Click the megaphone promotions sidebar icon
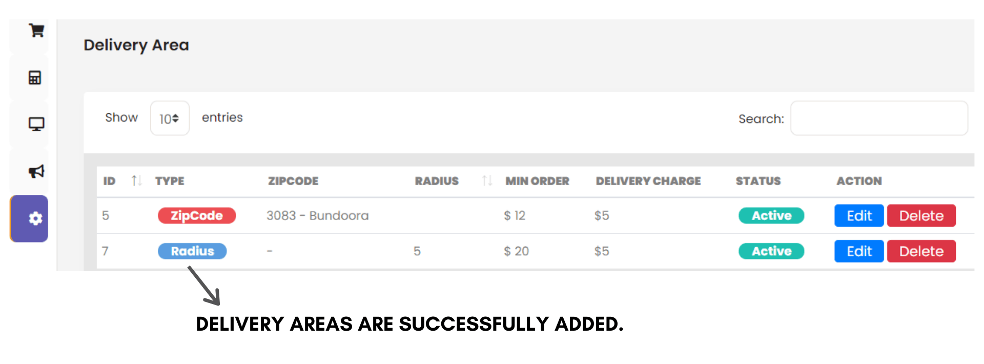Image resolution: width=984 pixels, height=364 pixels. click(36, 171)
